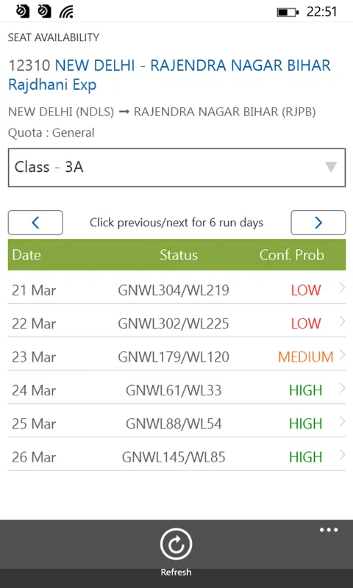Screen dimensions: 353x588
Task: Expand the 25 Mar row chevron
Action: (342, 421)
